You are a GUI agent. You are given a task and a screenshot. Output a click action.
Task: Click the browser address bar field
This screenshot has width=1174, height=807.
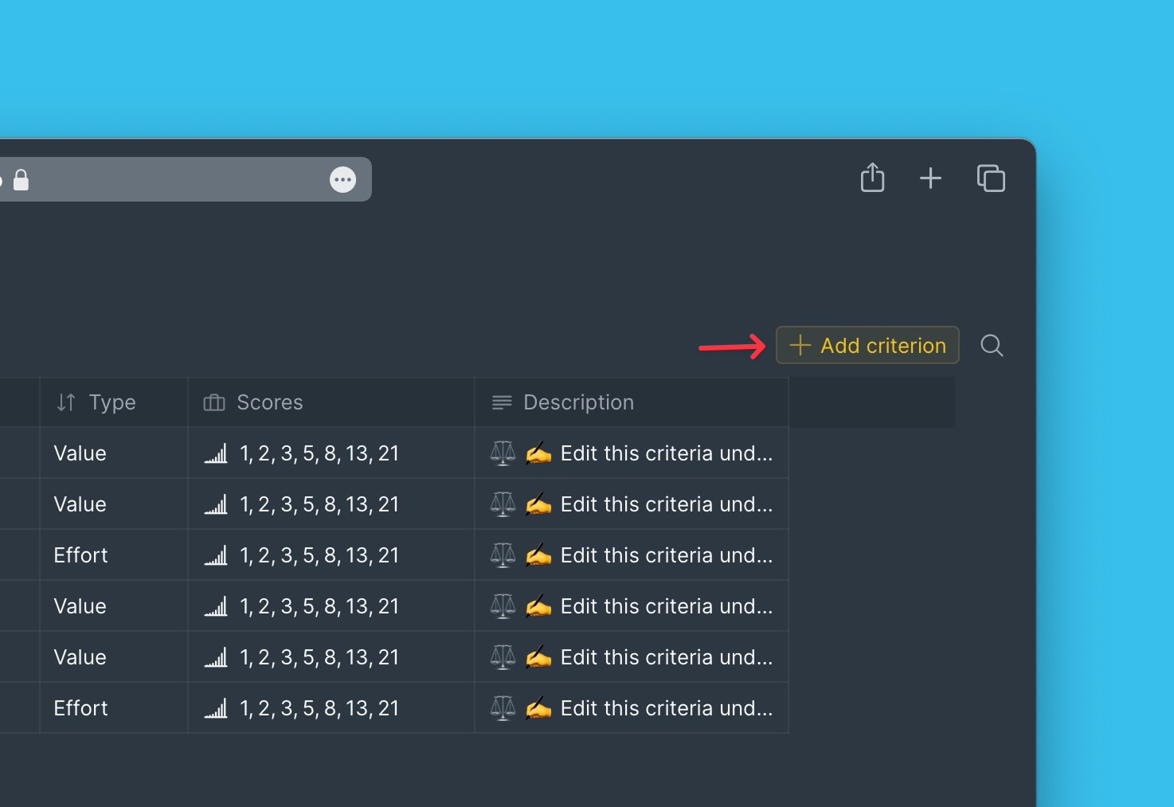pyautogui.click(x=186, y=179)
